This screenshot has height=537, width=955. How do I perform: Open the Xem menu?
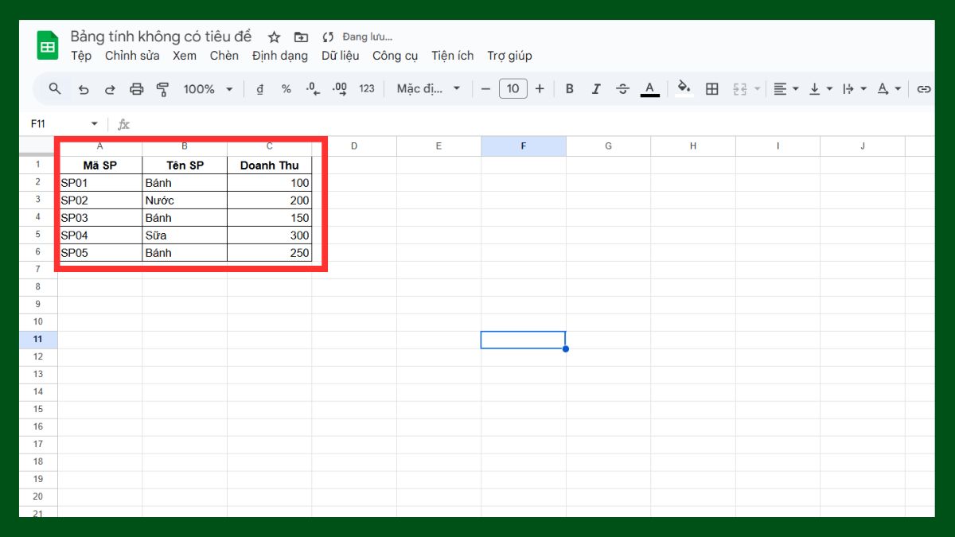coord(185,56)
